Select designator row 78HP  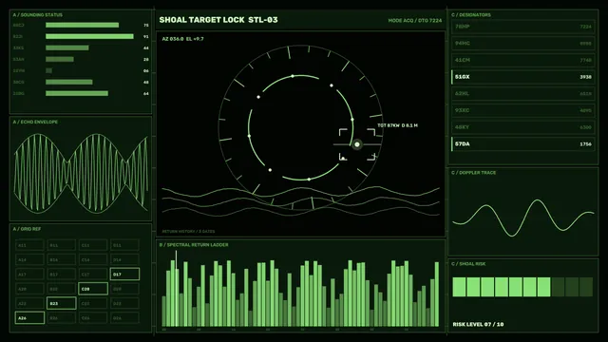pyautogui.click(x=522, y=27)
